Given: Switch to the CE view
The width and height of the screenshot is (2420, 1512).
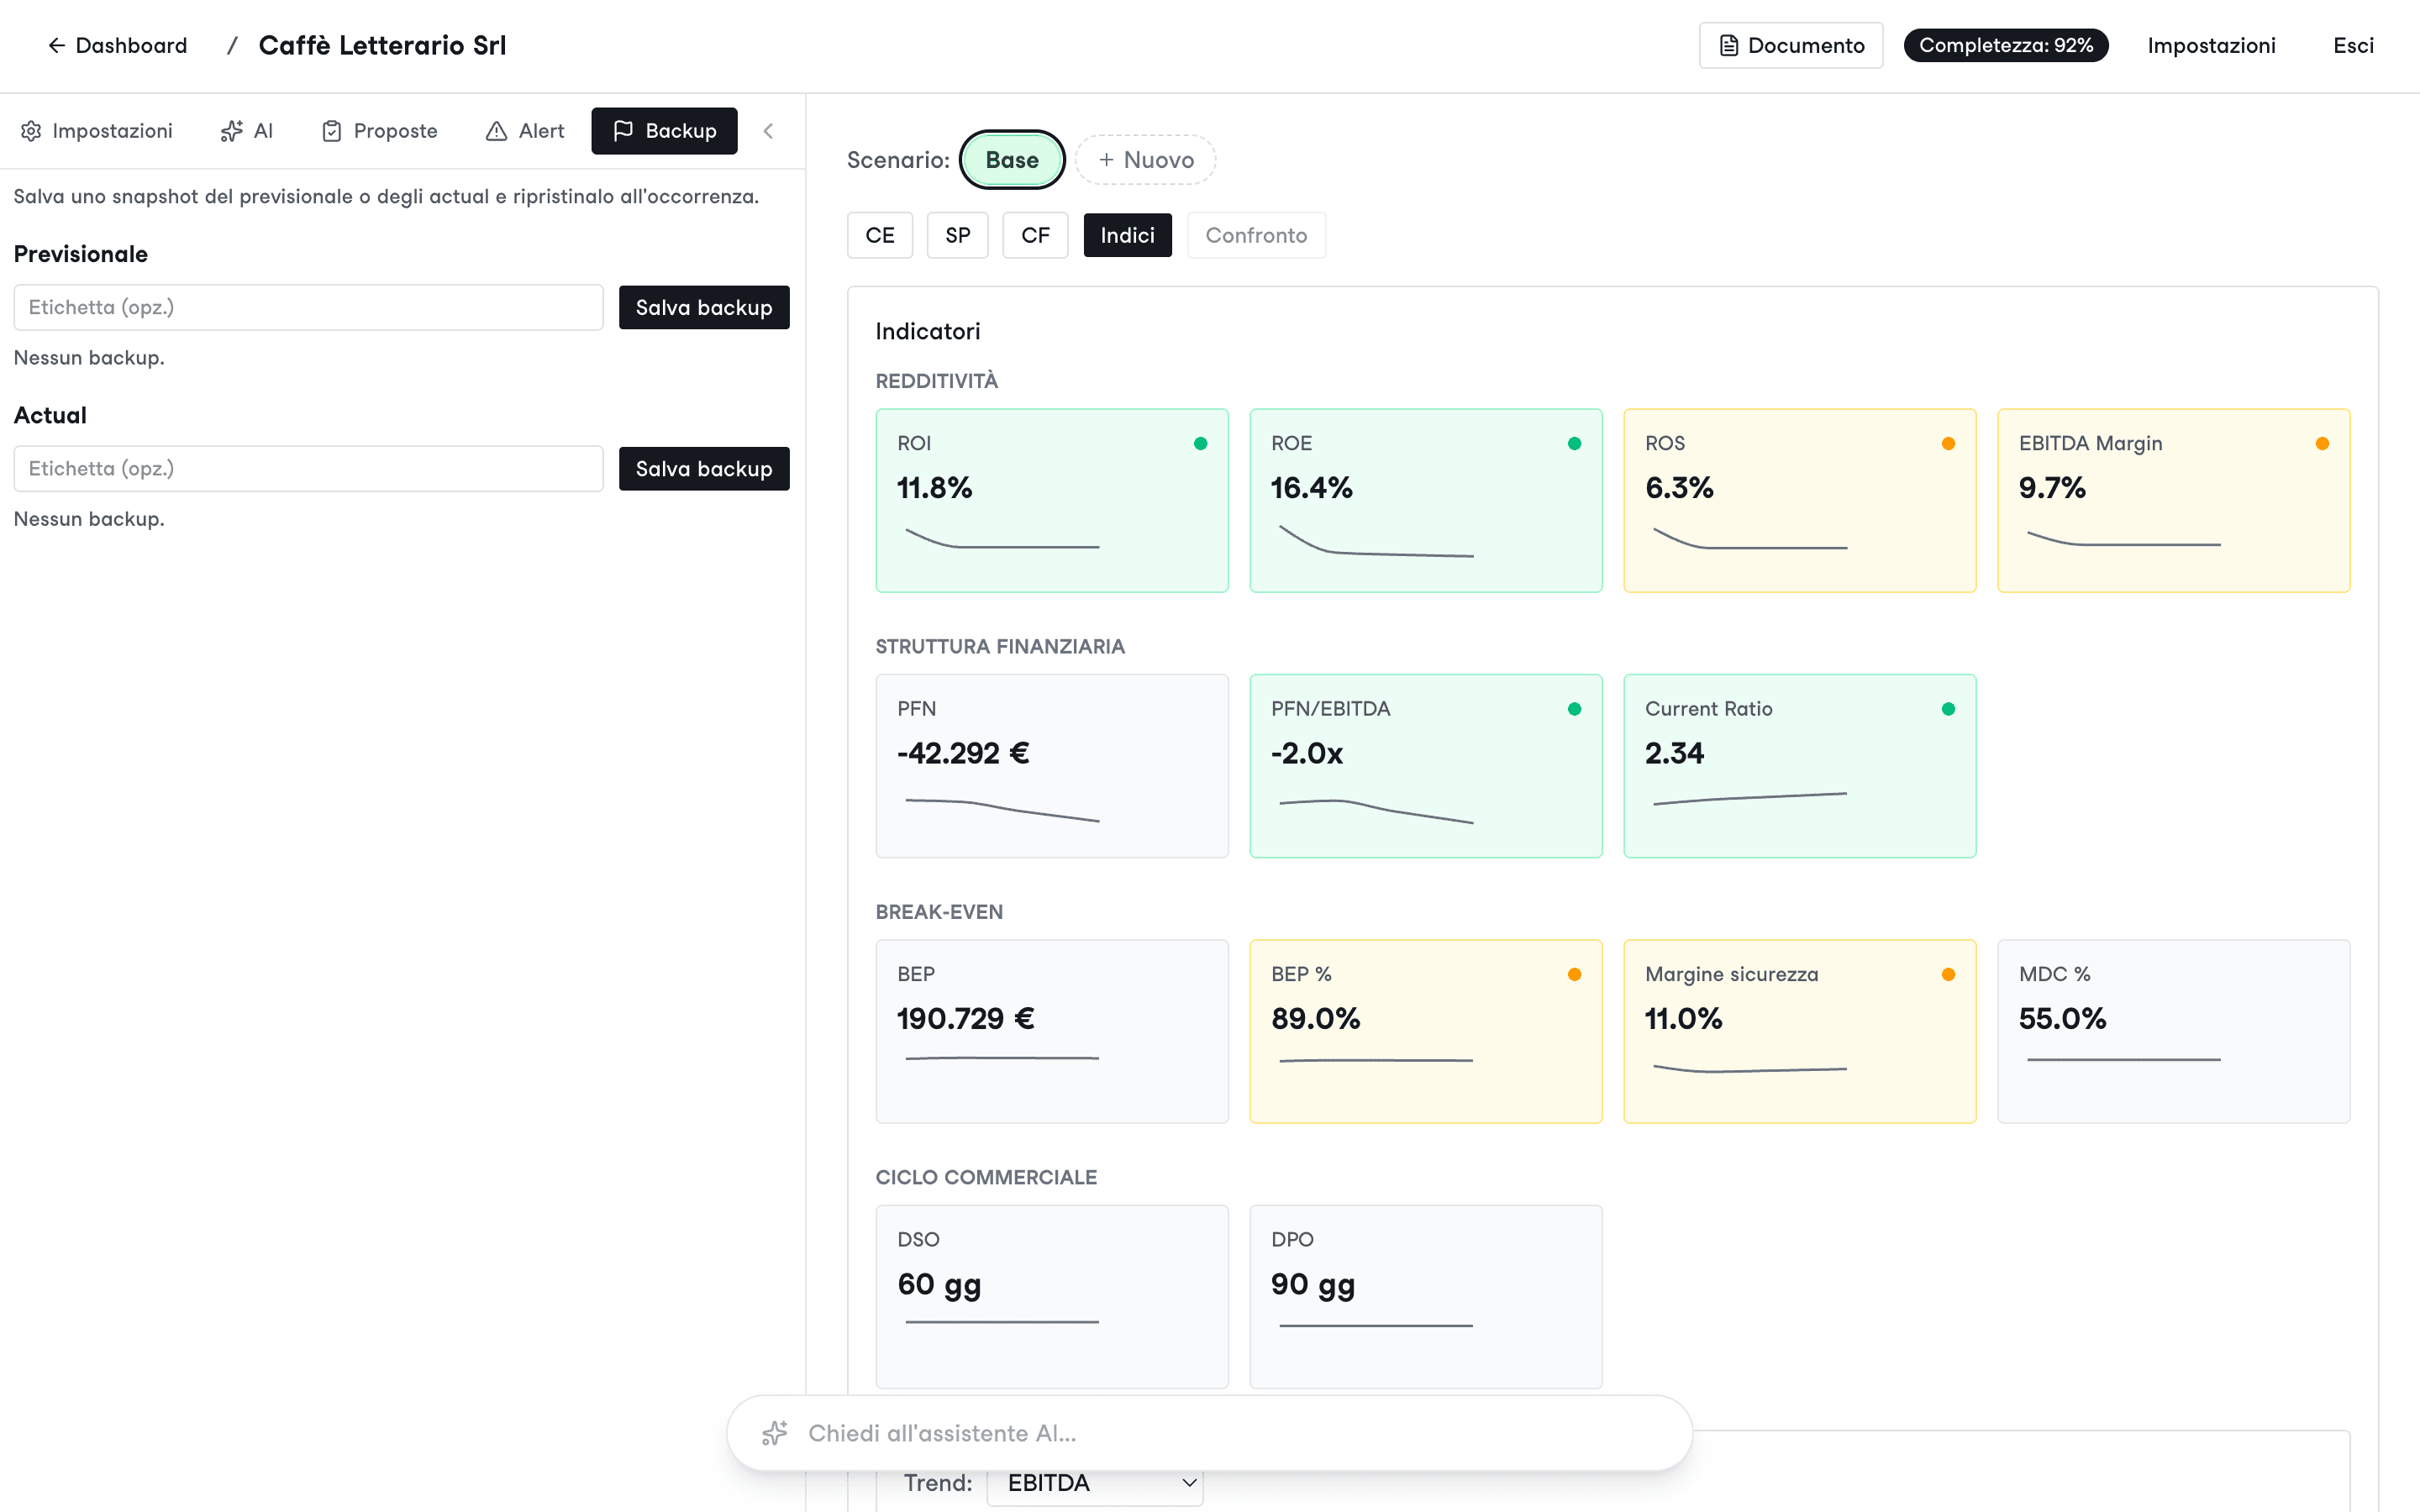Looking at the screenshot, I should tap(880, 235).
